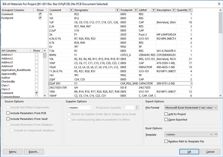Sort by the Quantity column header
Image resolution: width=223 pixels, height=157 pixels.
(x=182, y=10)
